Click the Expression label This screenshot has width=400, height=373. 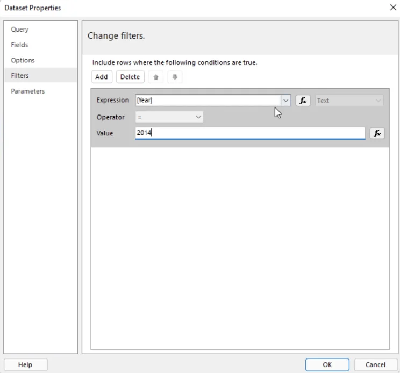point(112,100)
